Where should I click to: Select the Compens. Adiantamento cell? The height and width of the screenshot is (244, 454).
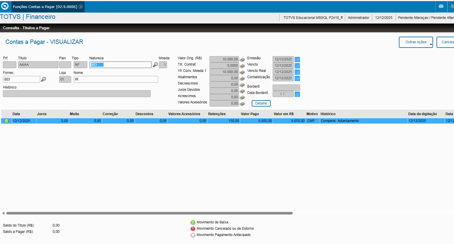click(x=364, y=121)
